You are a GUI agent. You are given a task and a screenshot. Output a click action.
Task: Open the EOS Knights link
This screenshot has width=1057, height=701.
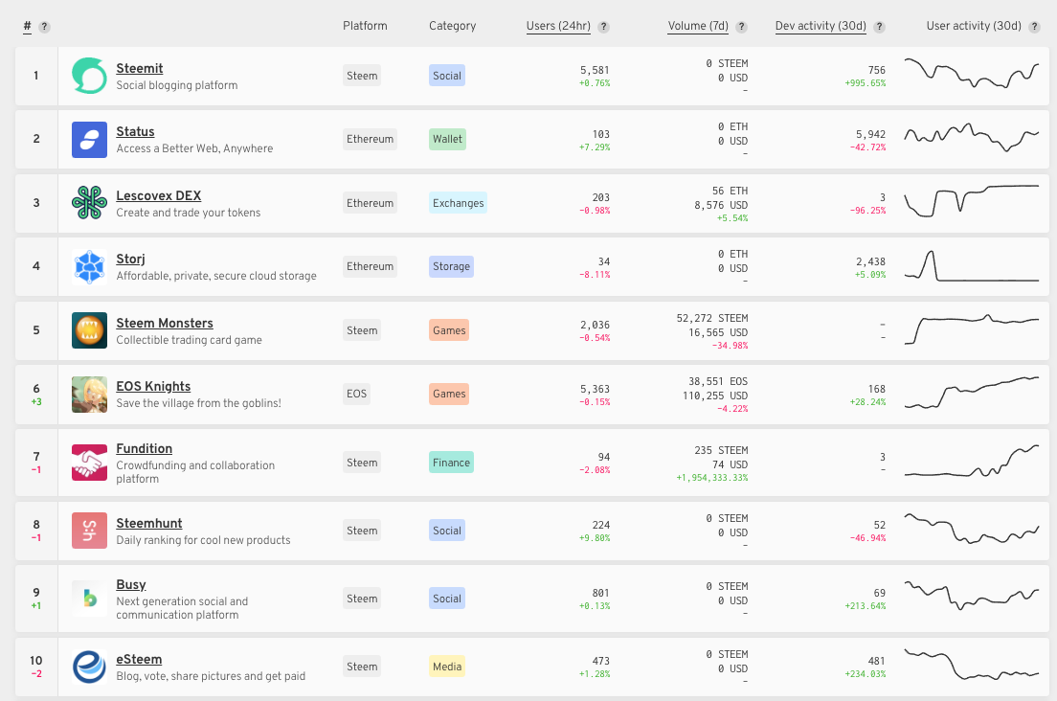click(x=153, y=386)
